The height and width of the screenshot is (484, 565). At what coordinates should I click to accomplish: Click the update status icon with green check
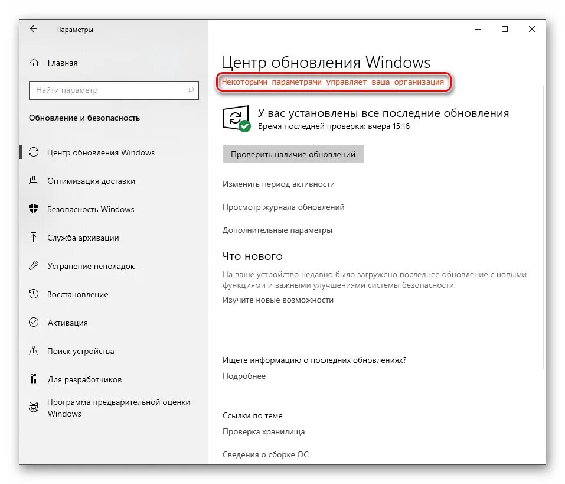pyautogui.click(x=236, y=119)
